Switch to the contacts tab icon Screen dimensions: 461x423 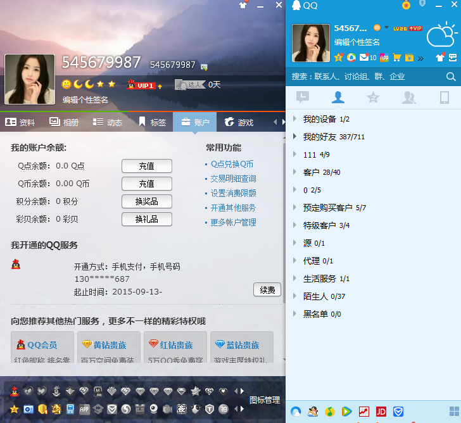(x=338, y=98)
